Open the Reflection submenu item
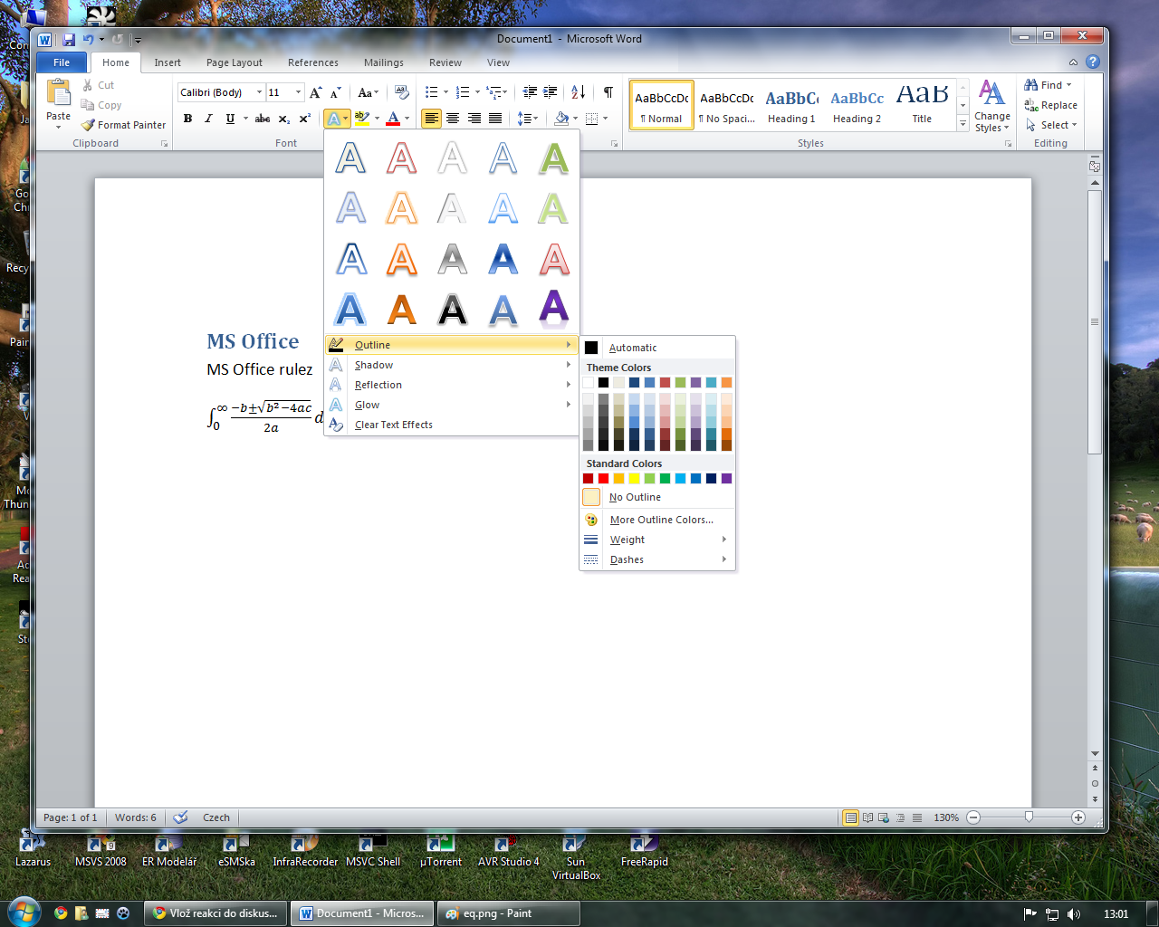The image size is (1159, 927). (451, 385)
